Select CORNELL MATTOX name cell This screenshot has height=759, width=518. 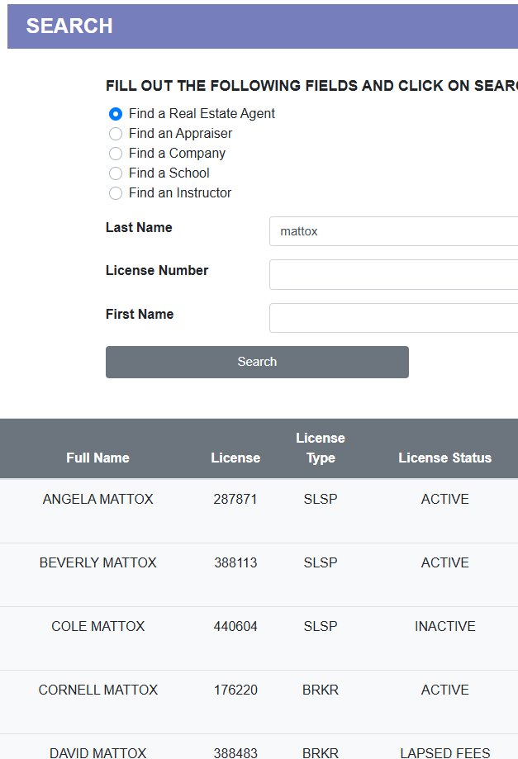click(97, 690)
